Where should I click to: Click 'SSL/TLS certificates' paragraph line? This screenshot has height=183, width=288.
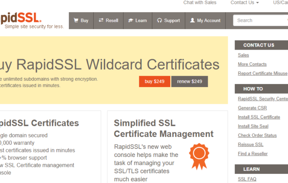[x=142, y=171]
